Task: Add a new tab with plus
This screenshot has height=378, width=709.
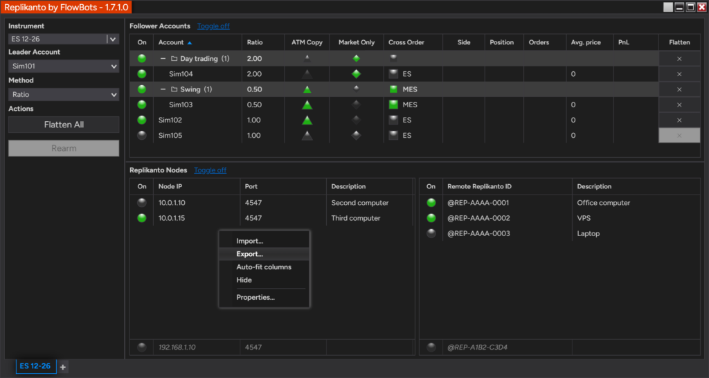Action: click(63, 367)
